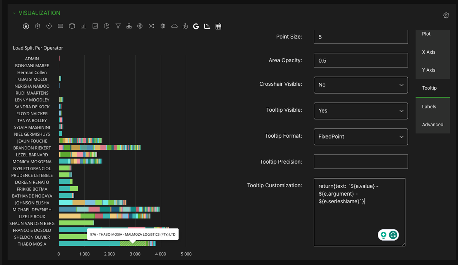Open the Advanced tab
This screenshot has width=458, height=265.
click(432, 124)
